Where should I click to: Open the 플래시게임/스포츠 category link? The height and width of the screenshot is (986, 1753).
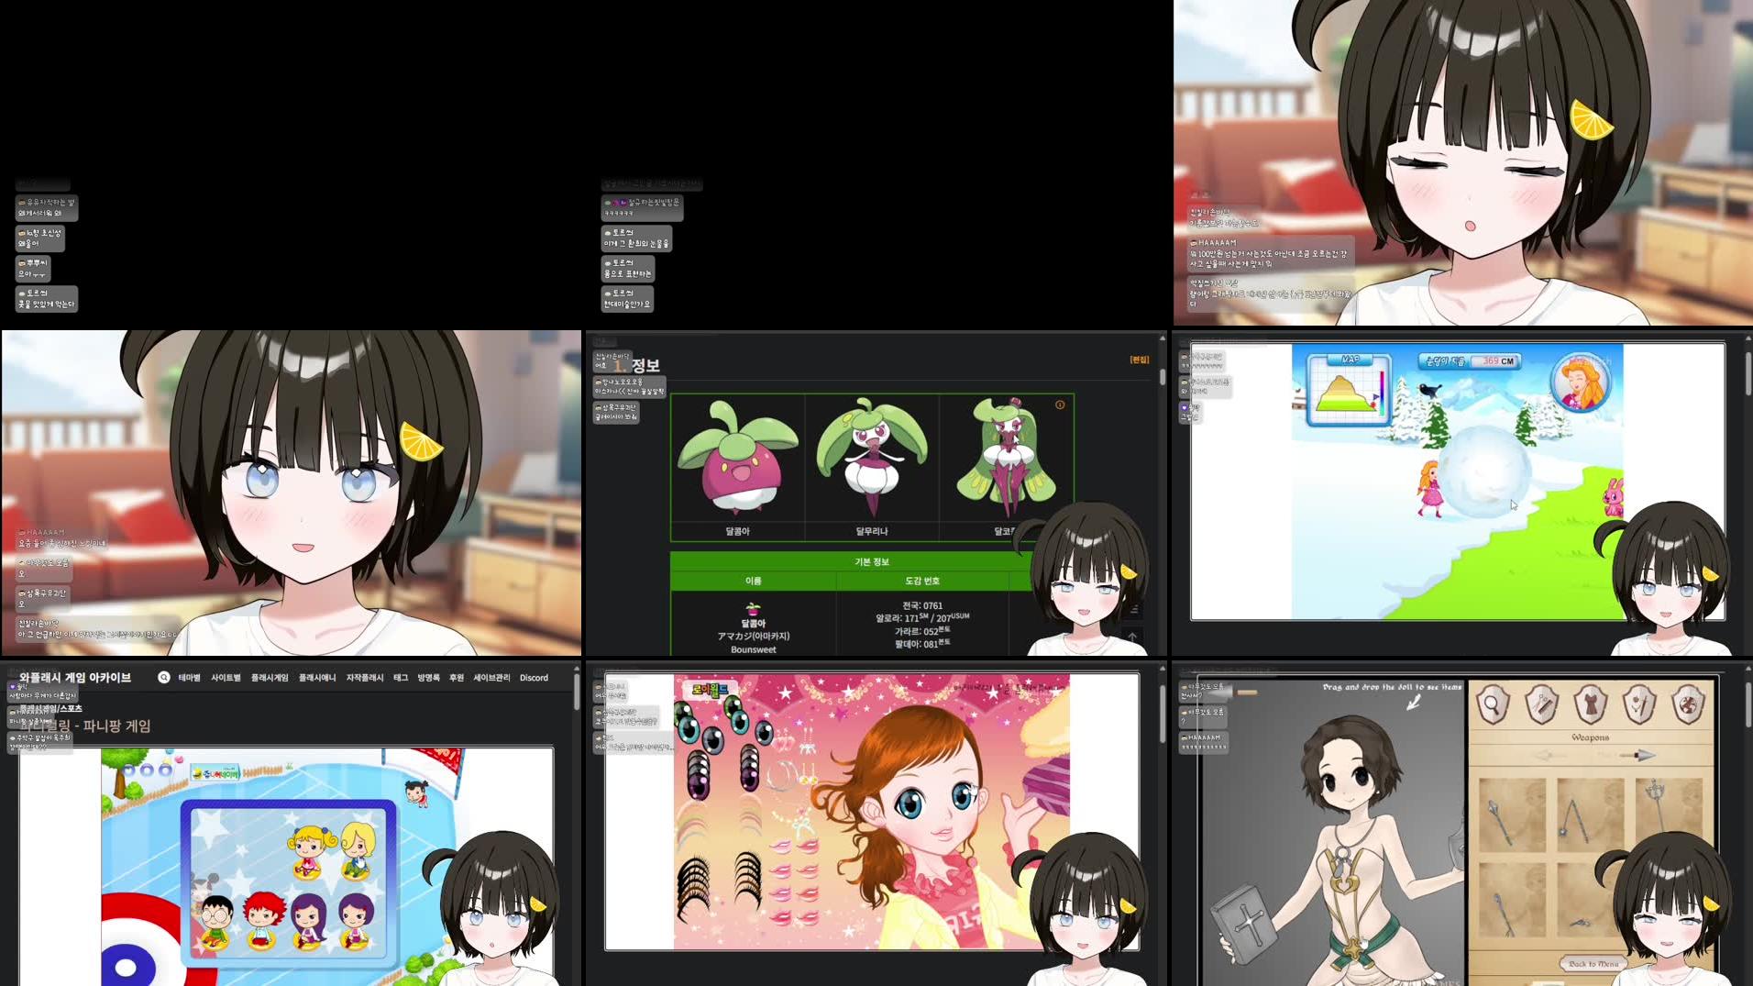(50, 708)
